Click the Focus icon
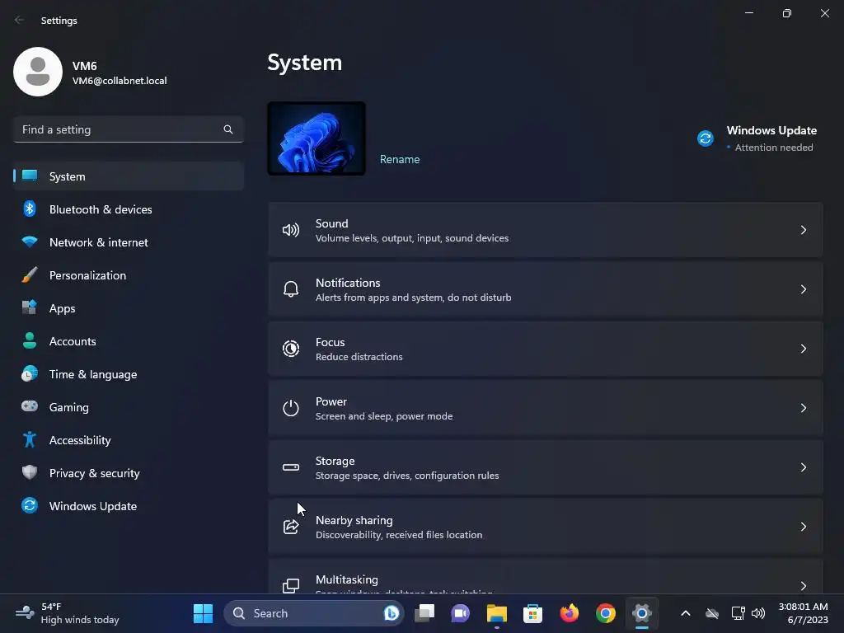The image size is (844, 633). click(x=291, y=349)
